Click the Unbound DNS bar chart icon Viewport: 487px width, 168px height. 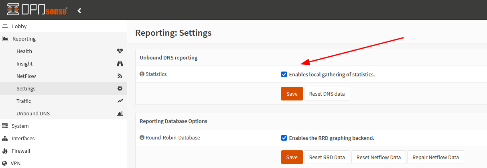pyautogui.click(x=120, y=113)
